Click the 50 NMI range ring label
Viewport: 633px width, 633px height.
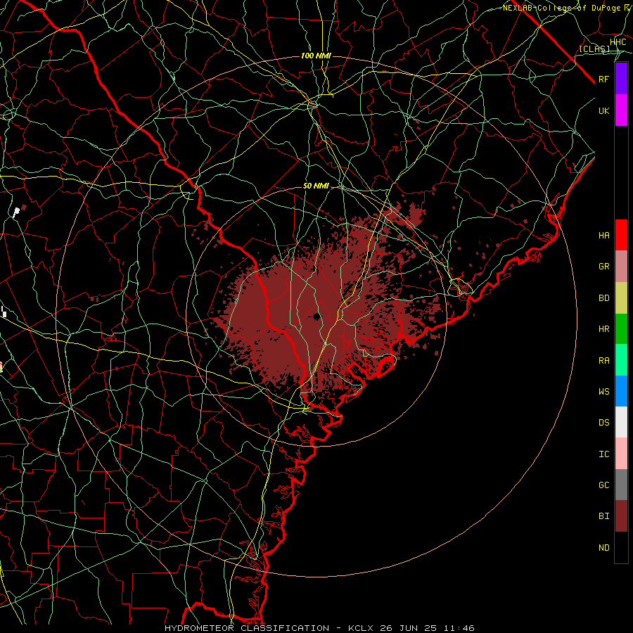pos(316,186)
